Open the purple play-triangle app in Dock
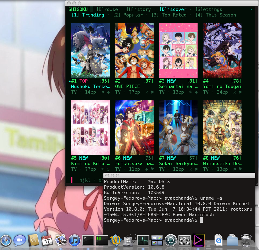Screen dimensions: 259x250 [198, 240]
